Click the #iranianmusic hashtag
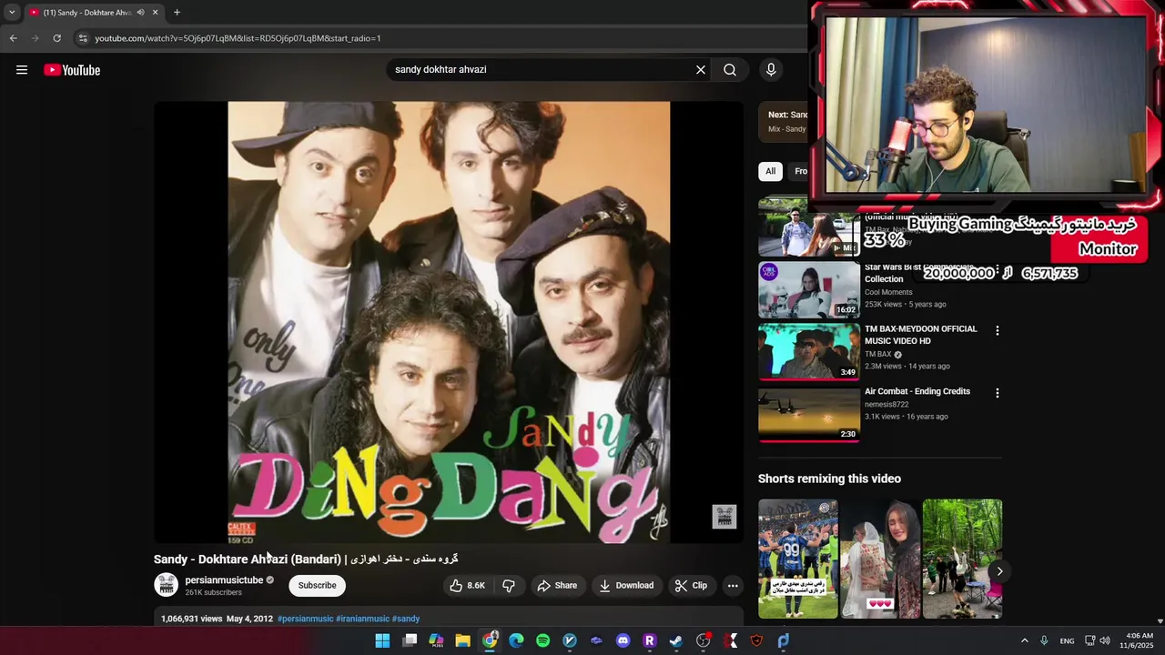 coord(362,619)
